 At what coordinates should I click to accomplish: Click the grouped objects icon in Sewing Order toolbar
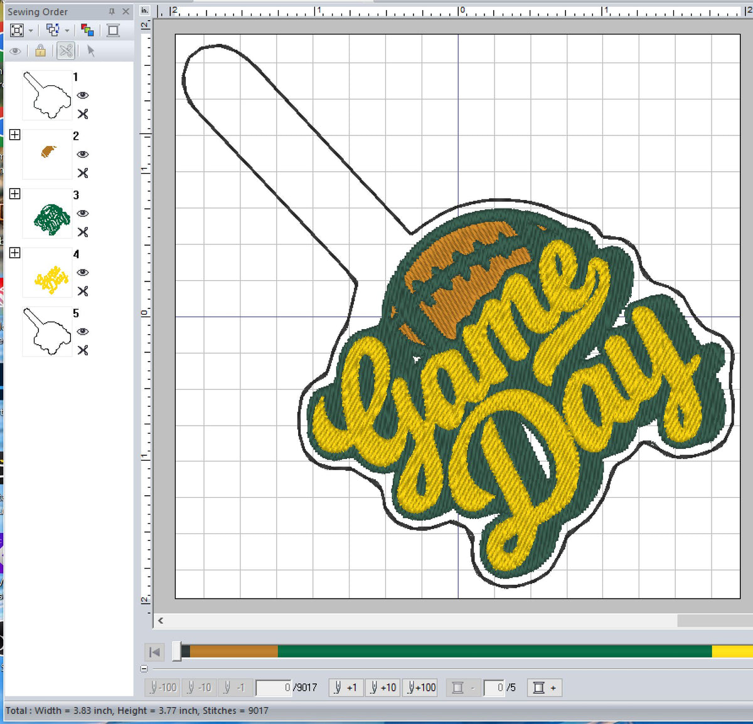pos(53,29)
